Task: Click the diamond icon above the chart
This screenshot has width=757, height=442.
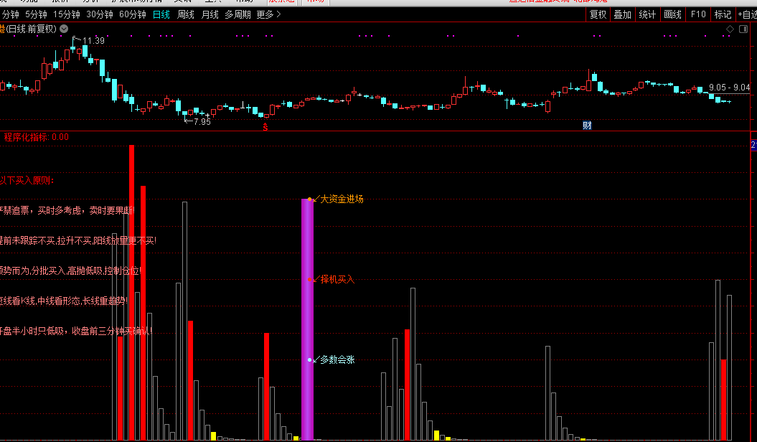Action: pyautogui.click(x=730, y=29)
